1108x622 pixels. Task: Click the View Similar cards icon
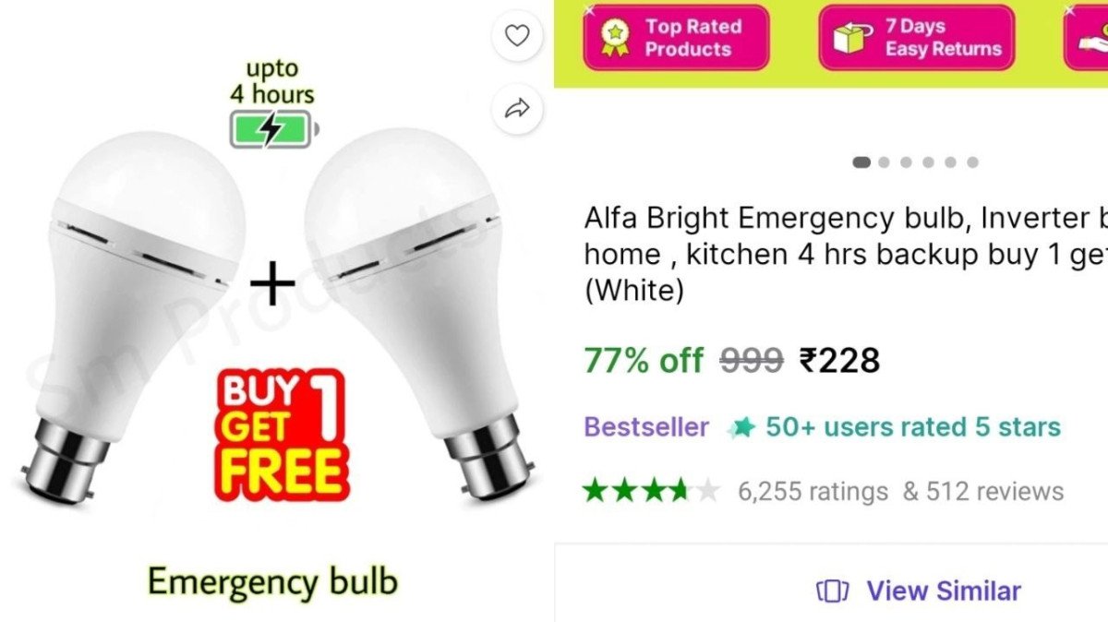832,591
